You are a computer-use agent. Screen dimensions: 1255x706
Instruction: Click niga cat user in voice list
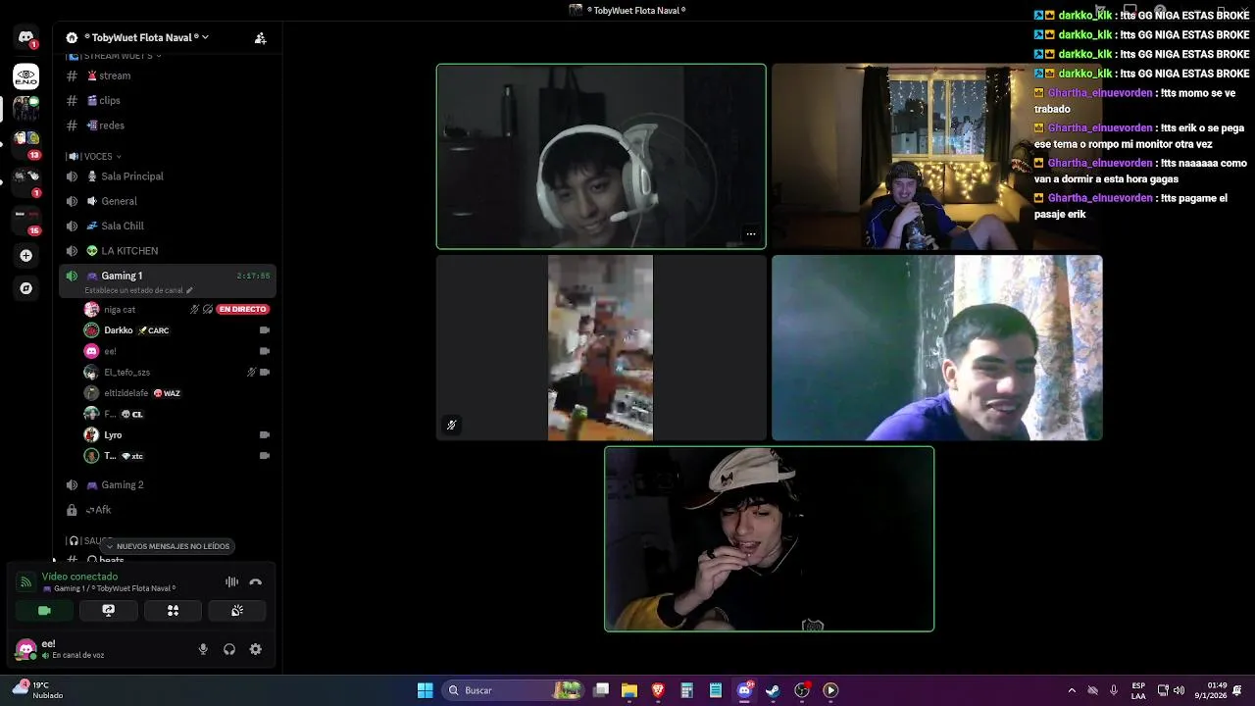[x=120, y=310]
